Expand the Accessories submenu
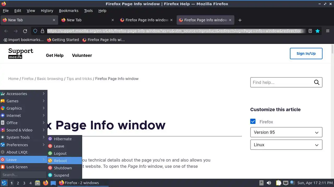Image resolution: width=334 pixels, height=187 pixels. pos(23,94)
